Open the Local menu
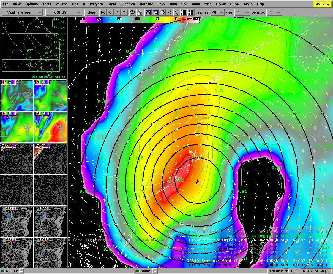The width and height of the screenshot is (333, 274). click(111, 4)
